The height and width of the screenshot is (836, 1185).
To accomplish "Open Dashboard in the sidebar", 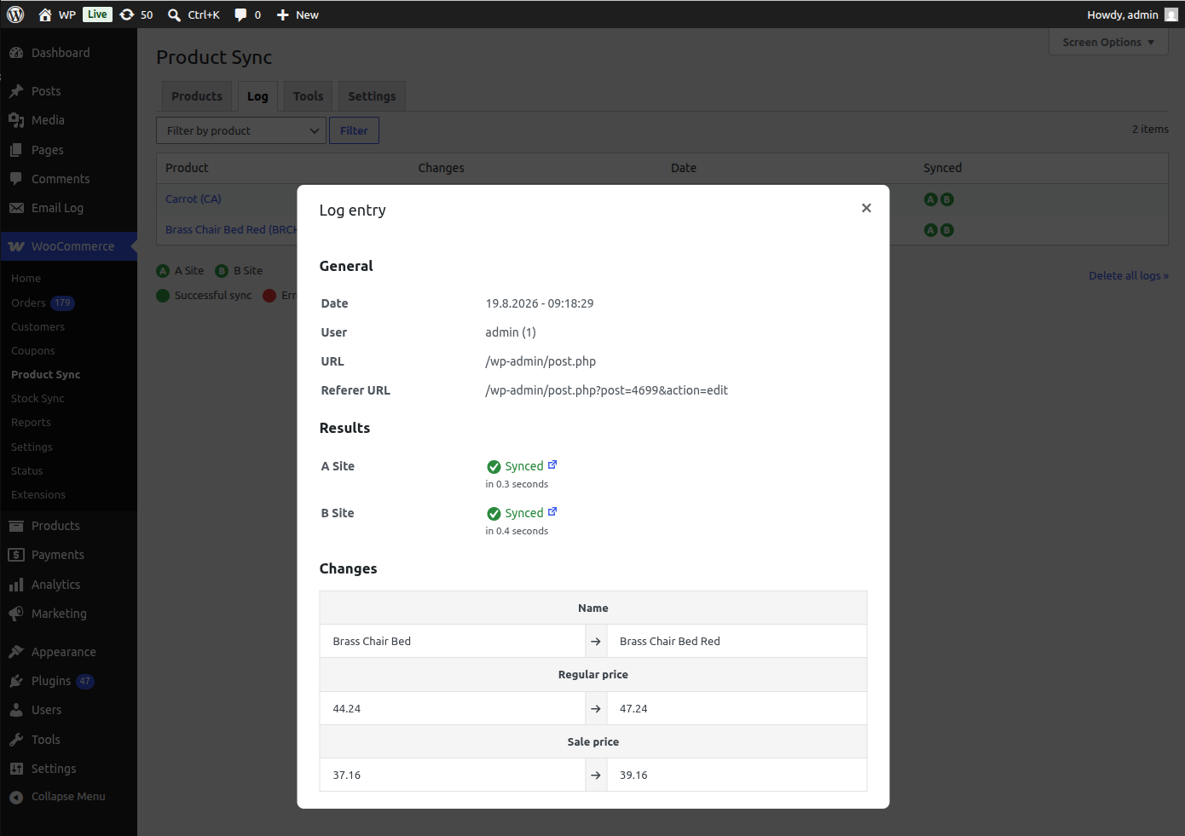I will tap(68, 53).
